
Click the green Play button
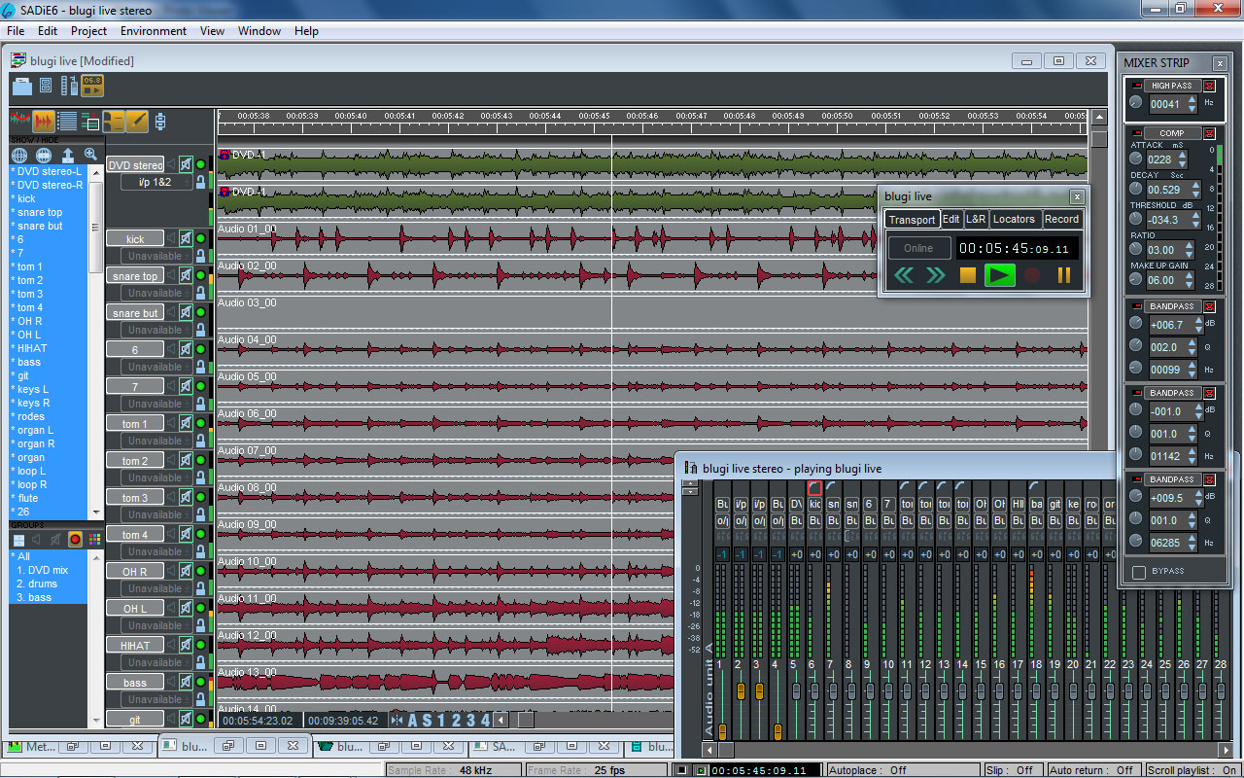point(999,275)
